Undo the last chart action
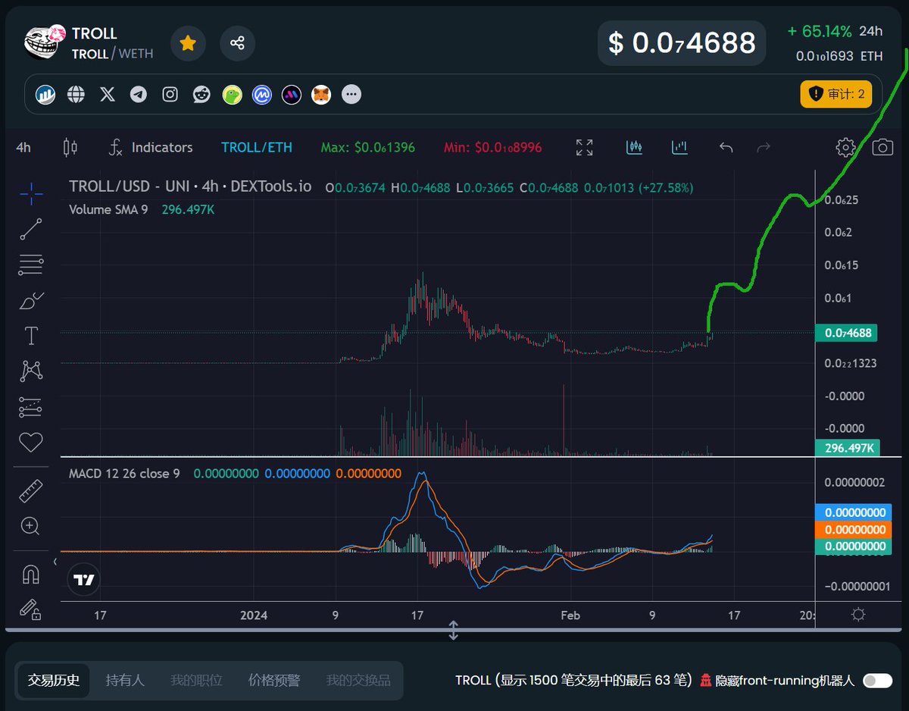Viewport: 909px width, 711px height. coord(726,147)
